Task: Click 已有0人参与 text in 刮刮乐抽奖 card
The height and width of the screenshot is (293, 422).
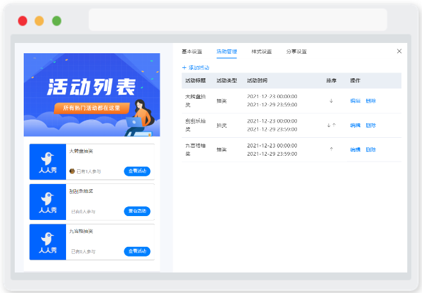Action: [x=83, y=212]
